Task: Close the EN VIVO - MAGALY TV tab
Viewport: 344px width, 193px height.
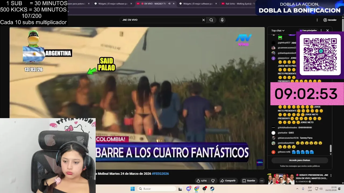Action: tap(174, 4)
